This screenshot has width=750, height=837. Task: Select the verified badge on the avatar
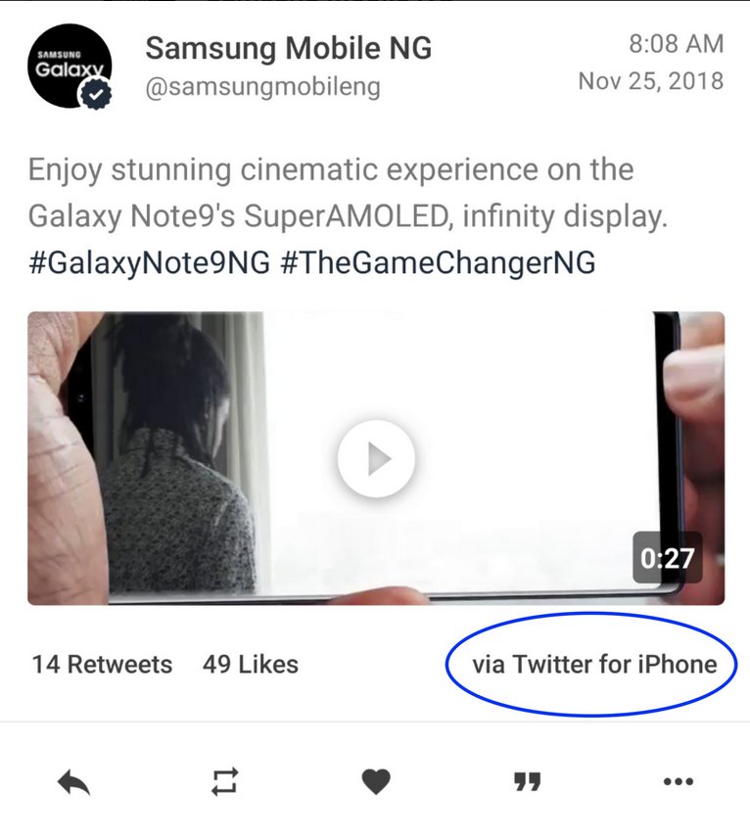pos(94,95)
